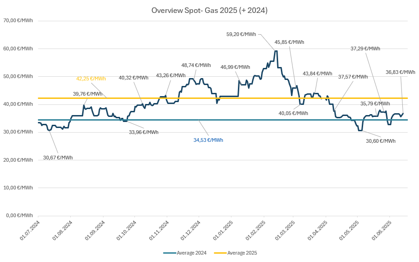419x262 pixels.
Task: Click the 36,83 €/MWh final data label
Action: (x=400, y=72)
